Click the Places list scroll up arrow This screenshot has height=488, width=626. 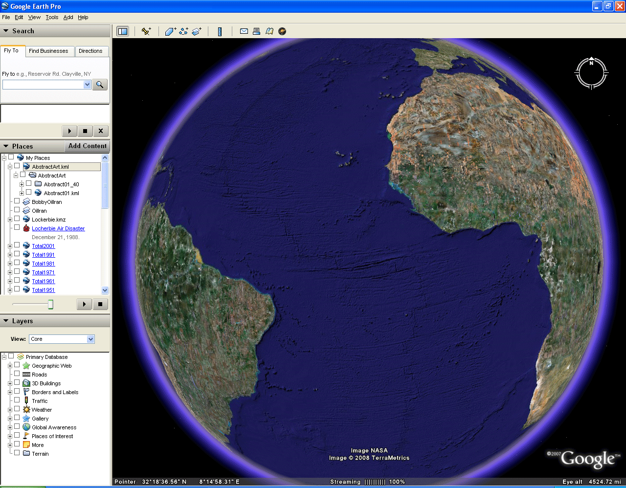(x=105, y=157)
